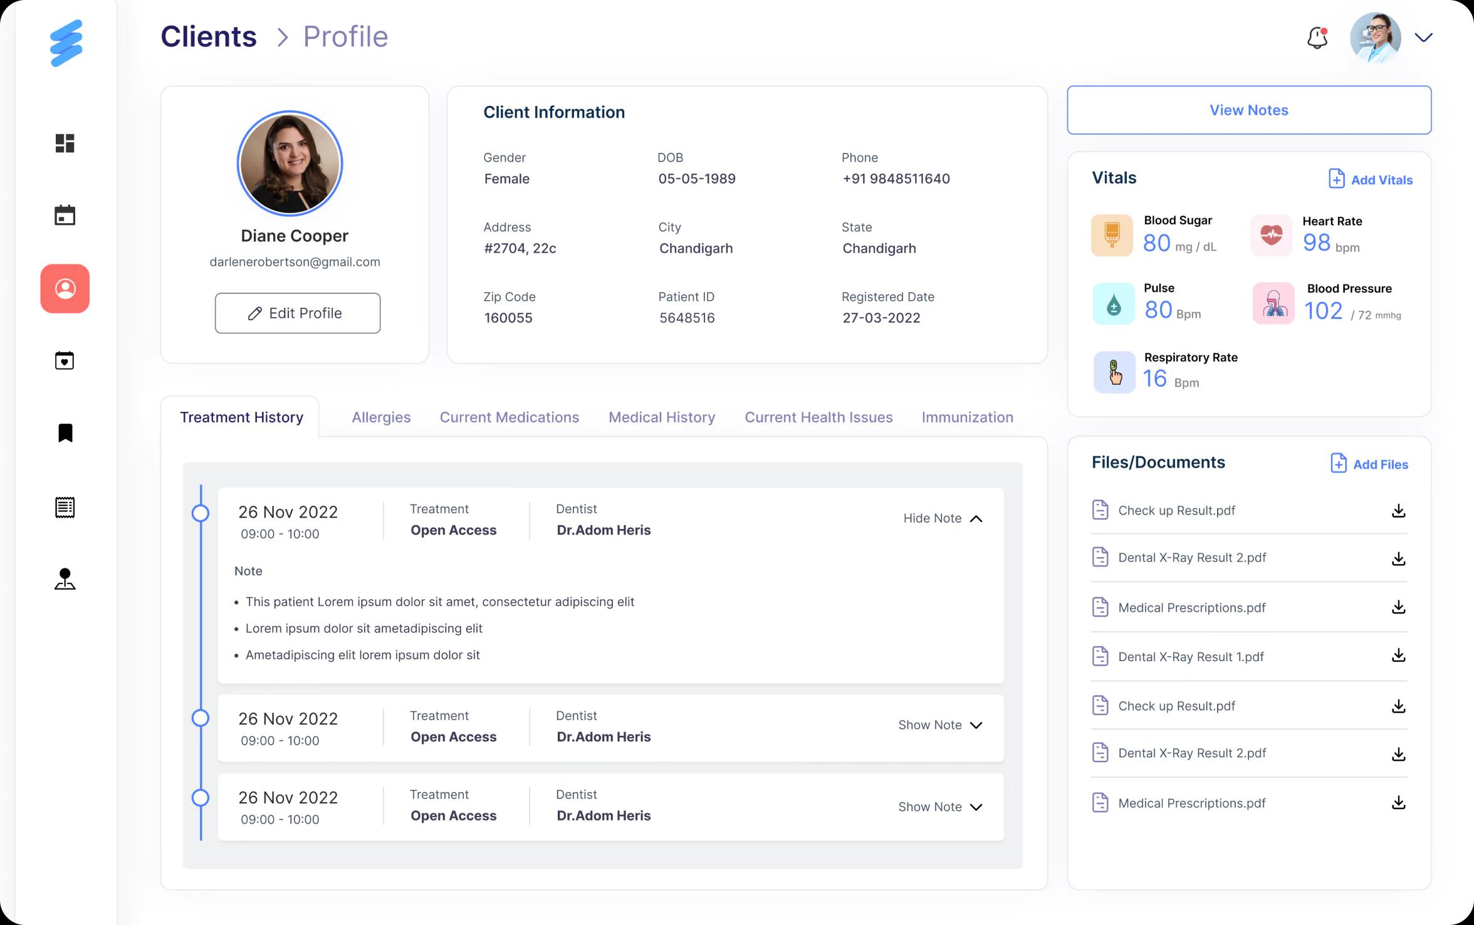Click Add Files to upload a document
Image resolution: width=1474 pixels, height=925 pixels.
(1371, 464)
